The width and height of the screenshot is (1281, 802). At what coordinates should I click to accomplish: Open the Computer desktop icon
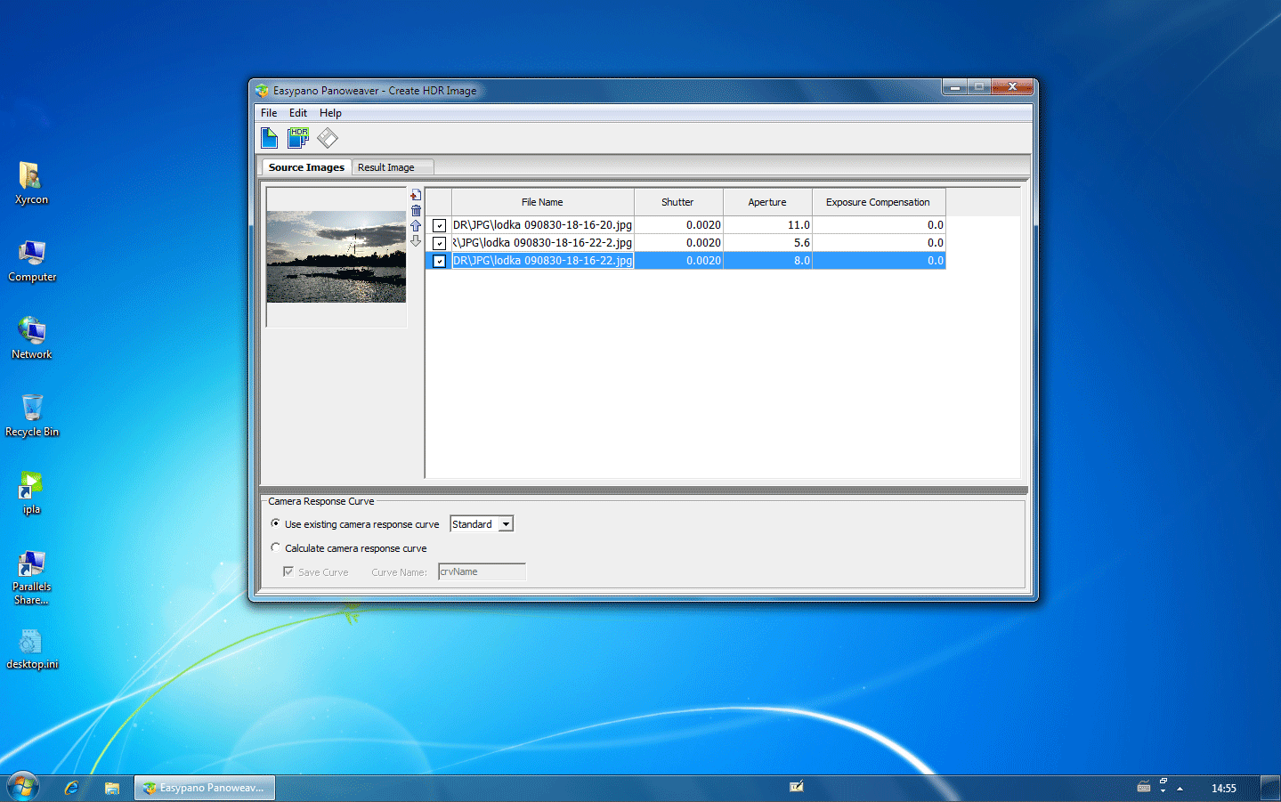[x=31, y=261]
